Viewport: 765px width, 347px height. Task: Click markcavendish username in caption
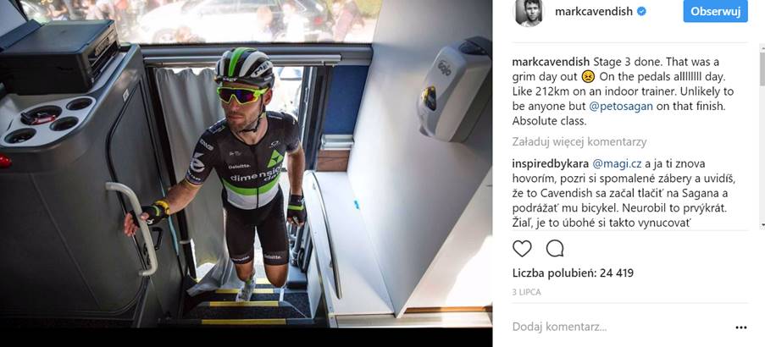(552, 63)
